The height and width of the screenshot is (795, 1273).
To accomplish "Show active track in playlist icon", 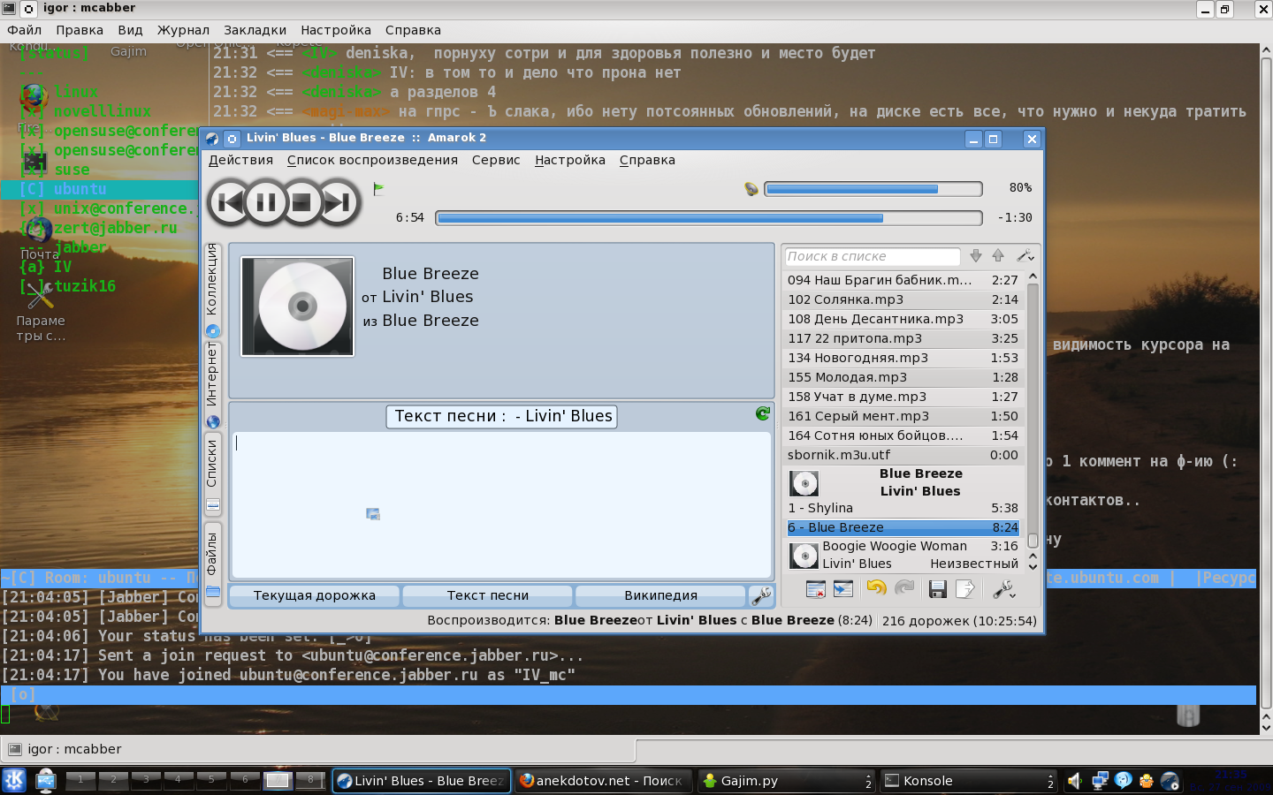I will click(x=843, y=588).
